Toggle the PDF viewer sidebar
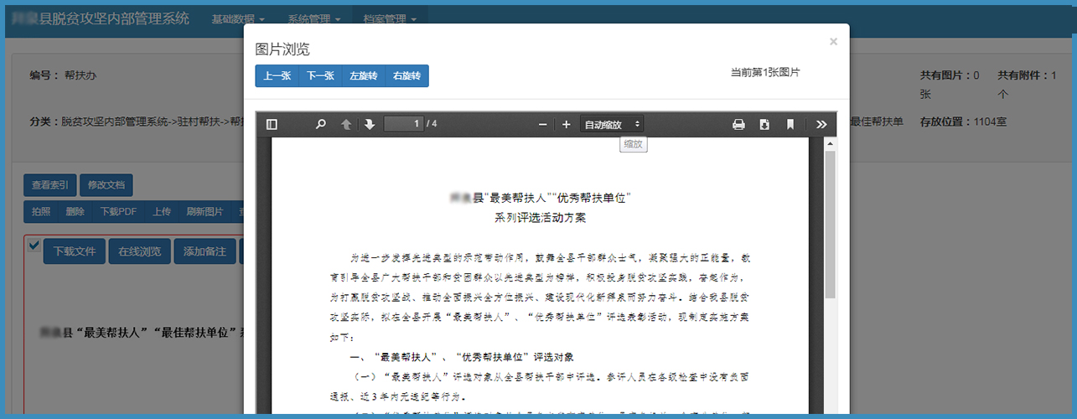The height and width of the screenshot is (419, 1077). [x=272, y=124]
